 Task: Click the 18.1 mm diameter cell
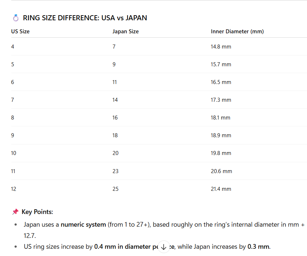click(x=221, y=118)
